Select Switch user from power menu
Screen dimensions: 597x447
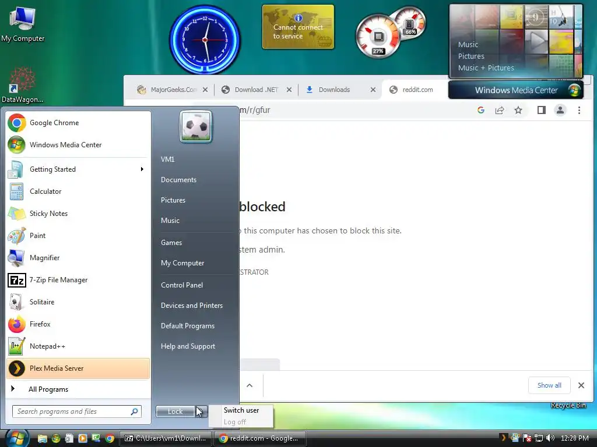[241, 410]
